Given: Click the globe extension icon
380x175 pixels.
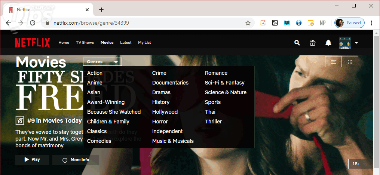Looking at the screenshot, I should (x=299, y=23).
